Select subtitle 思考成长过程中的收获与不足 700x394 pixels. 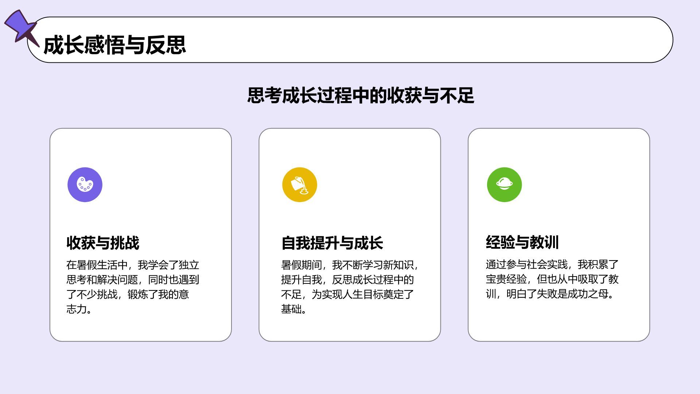(x=360, y=96)
